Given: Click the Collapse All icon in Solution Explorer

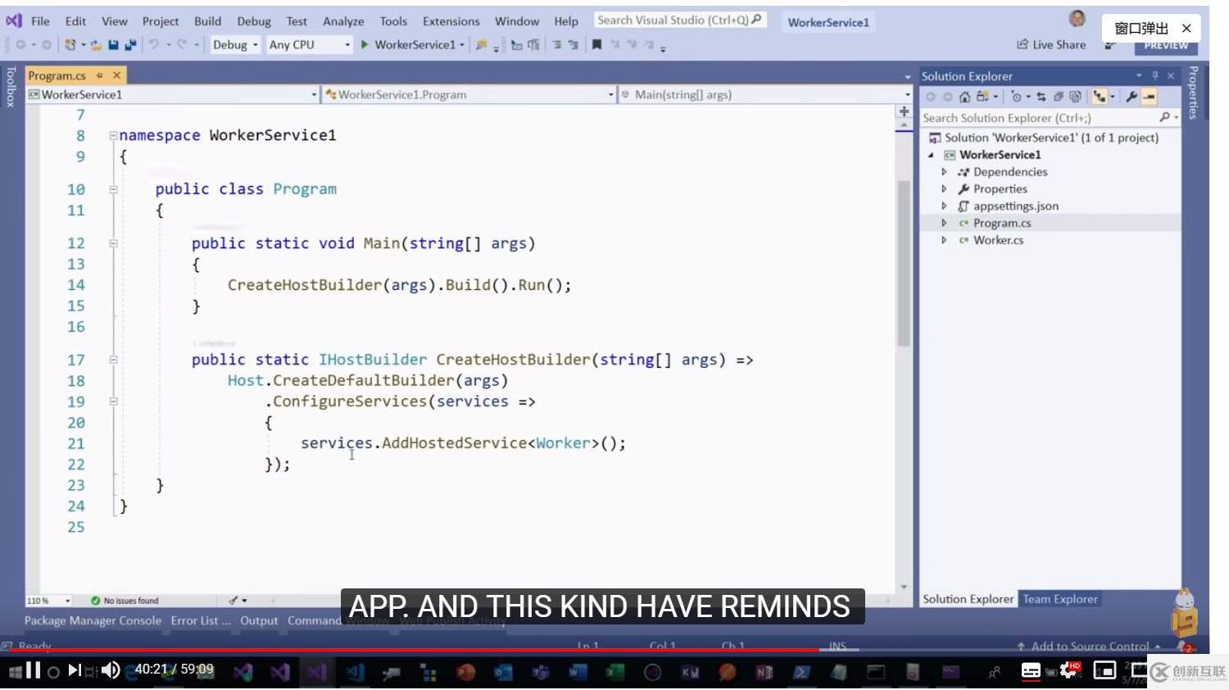Looking at the screenshot, I should coord(1059,97).
